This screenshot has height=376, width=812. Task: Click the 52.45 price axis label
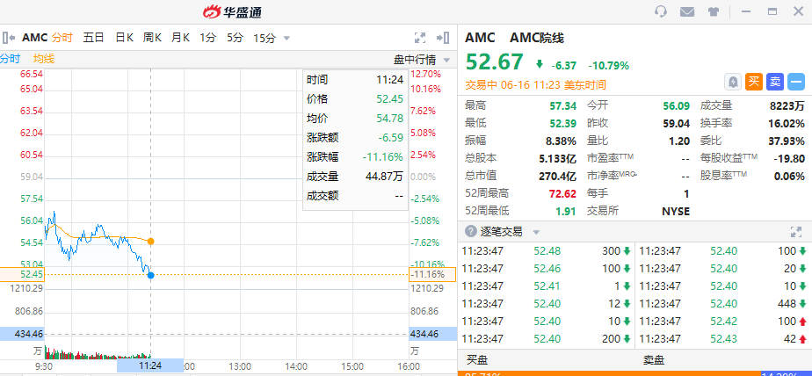(x=22, y=274)
